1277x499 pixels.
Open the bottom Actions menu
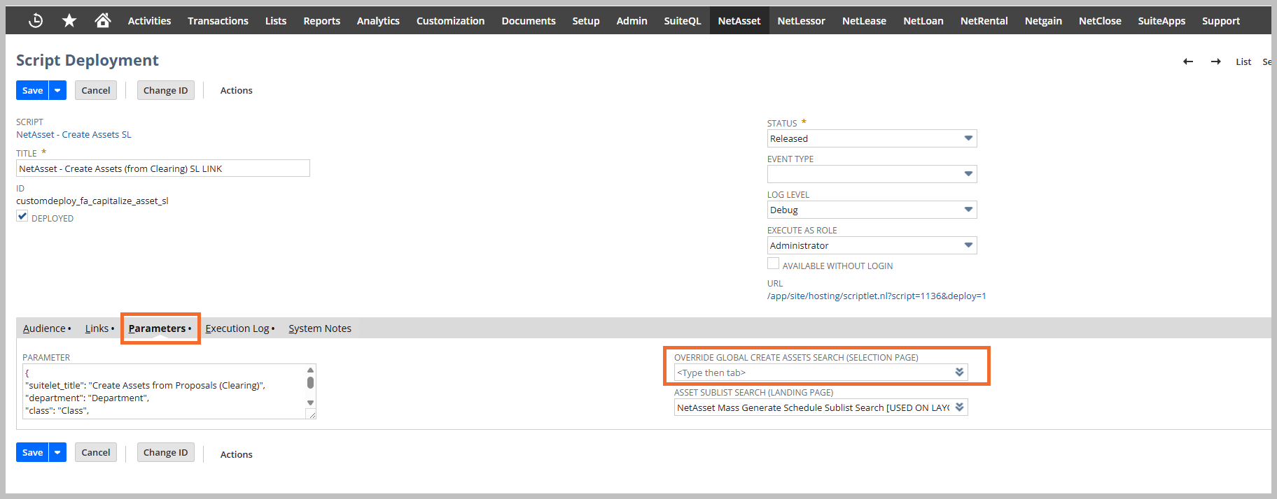point(237,454)
